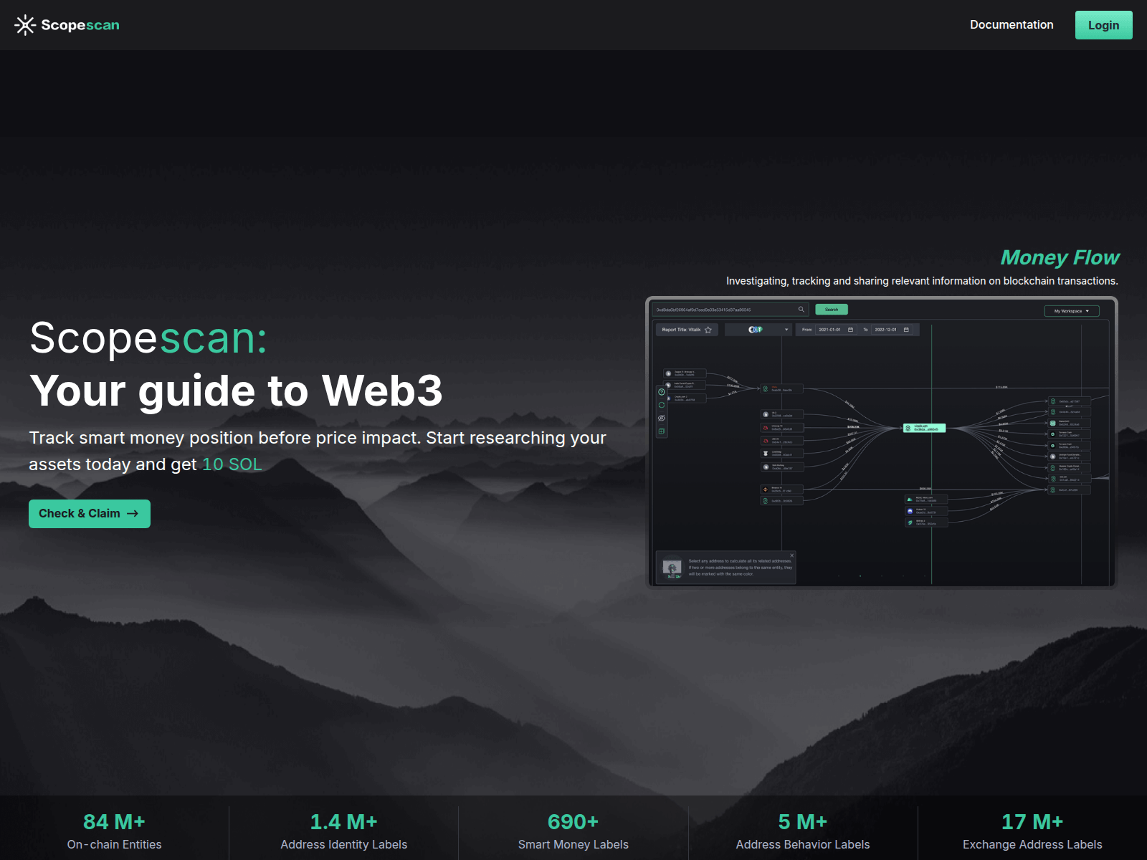Image resolution: width=1147 pixels, height=860 pixels.
Task: Open the calendar icon beside the To date
Action: pos(906,330)
